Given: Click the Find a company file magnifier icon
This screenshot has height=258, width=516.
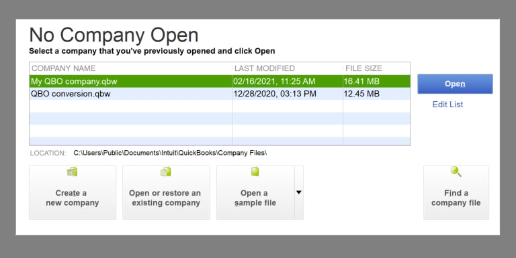Looking at the screenshot, I should pos(456,172).
